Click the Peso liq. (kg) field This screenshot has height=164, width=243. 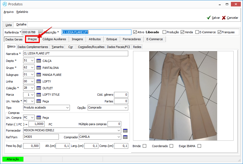(x=31, y=146)
